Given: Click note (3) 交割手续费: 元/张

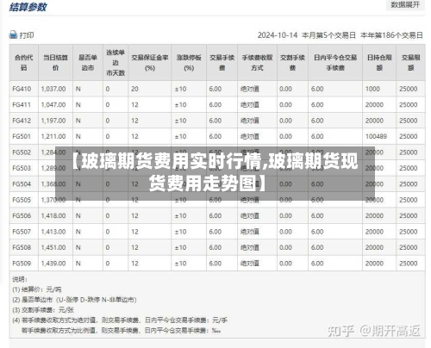Looking at the screenshot, I should pyautogui.click(x=43, y=310).
